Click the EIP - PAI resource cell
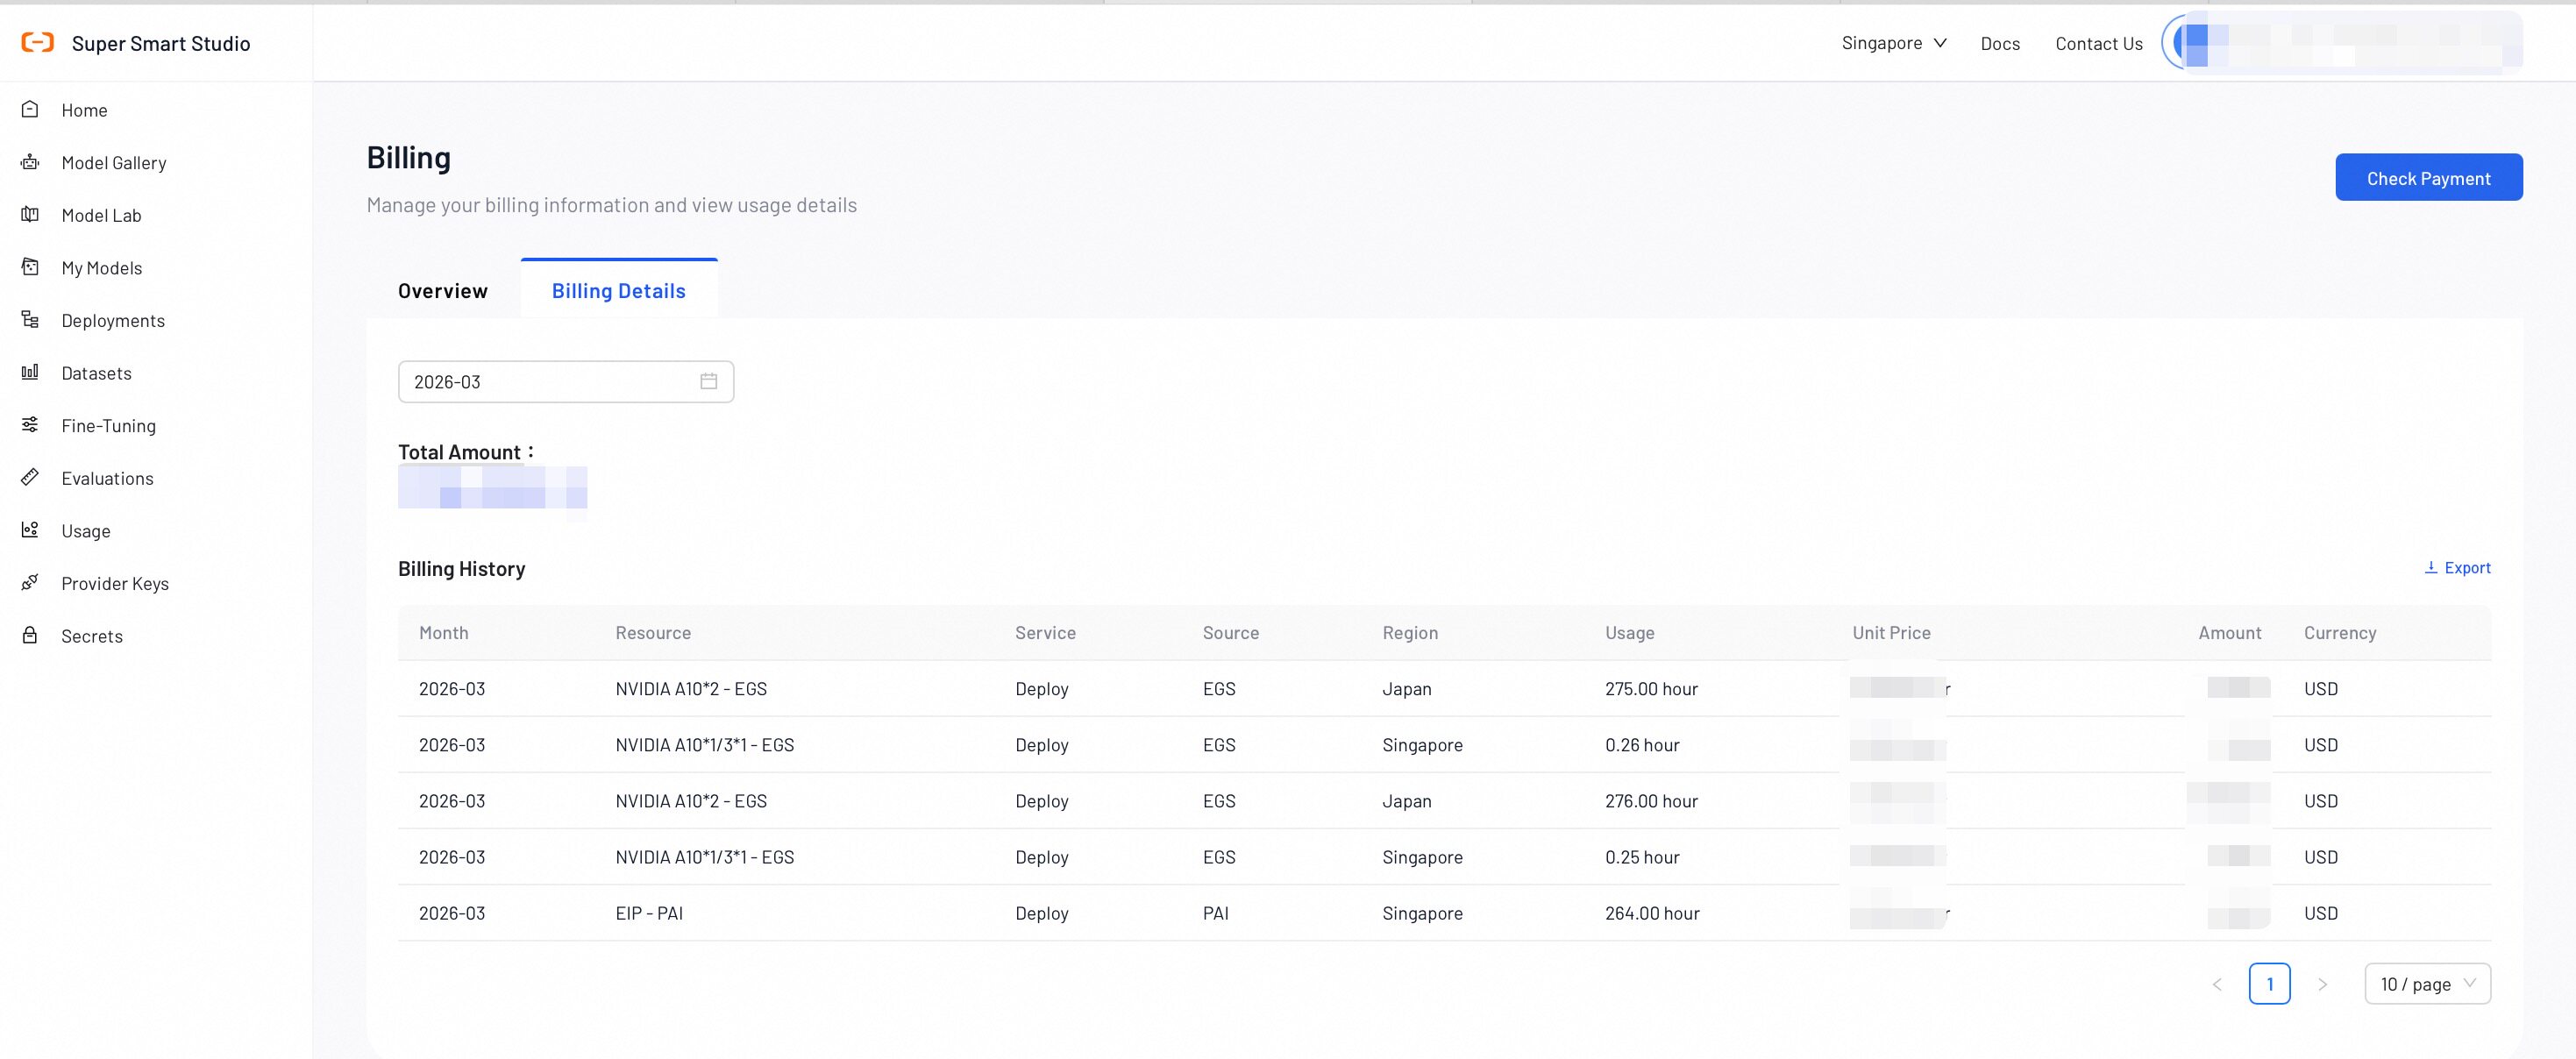 pos(649,912)
